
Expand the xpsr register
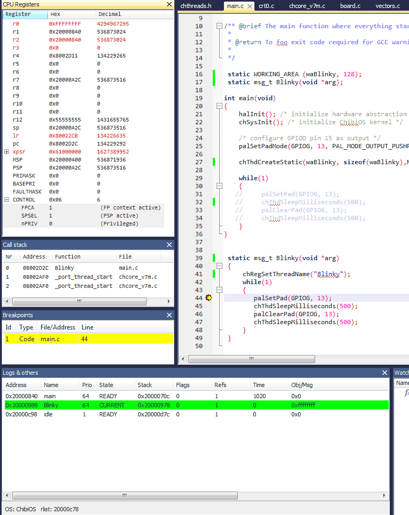6,152
